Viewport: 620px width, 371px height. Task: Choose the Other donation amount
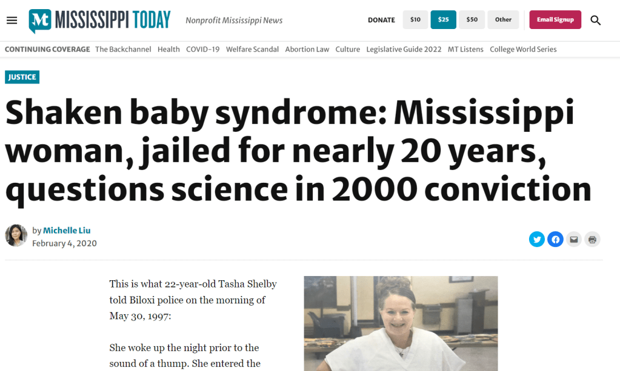pyautogui.click(x=503, y=20)
